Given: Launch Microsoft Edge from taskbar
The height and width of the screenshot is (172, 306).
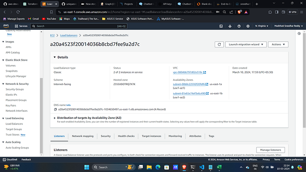Looking at the screenshot, I should pyautogui.click(x=158, y=167).
